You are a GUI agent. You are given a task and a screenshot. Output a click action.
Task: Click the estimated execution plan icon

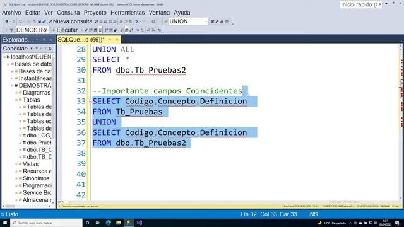point(91,30)
